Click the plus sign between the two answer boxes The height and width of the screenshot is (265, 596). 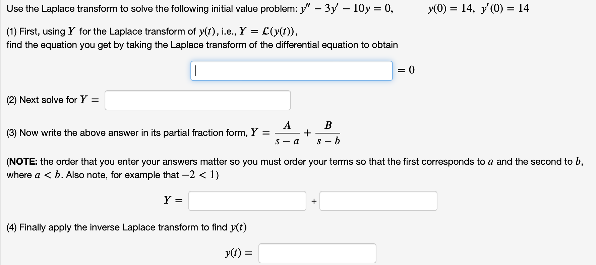(313, 201)
